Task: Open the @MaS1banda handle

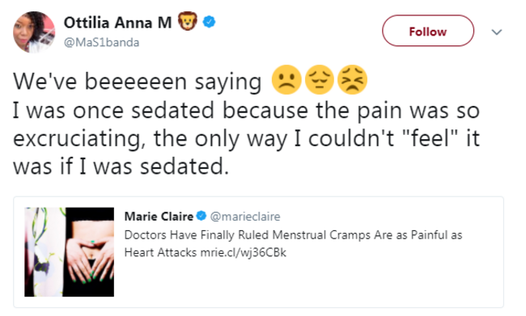Action: click(x=101, y=43)
